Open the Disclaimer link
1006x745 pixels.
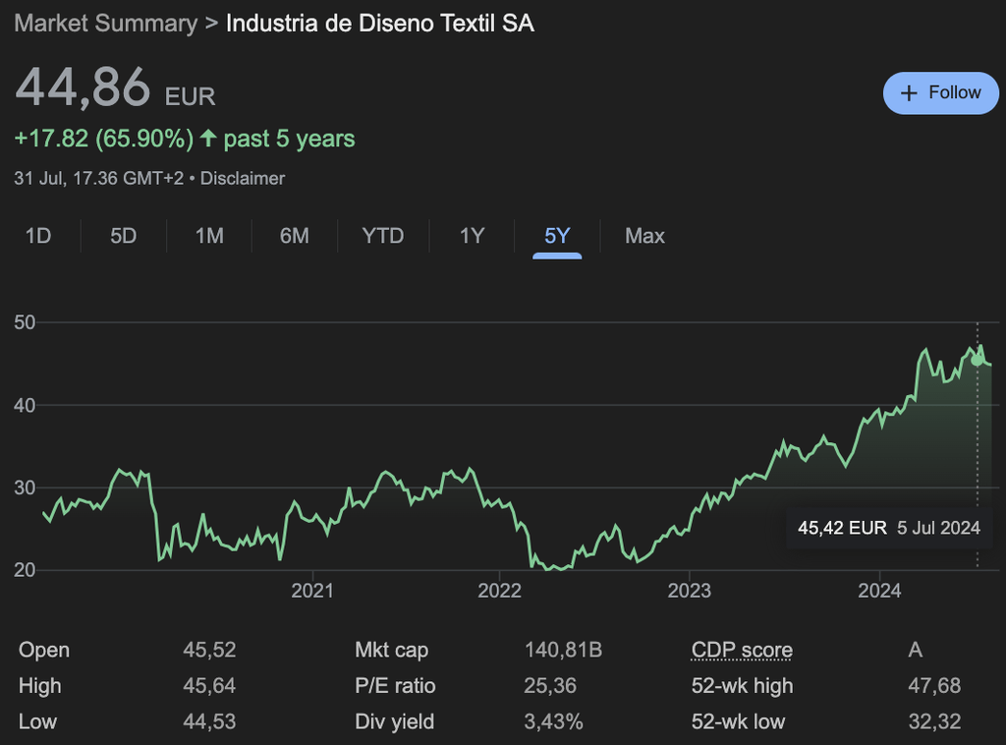pos(243,179)
